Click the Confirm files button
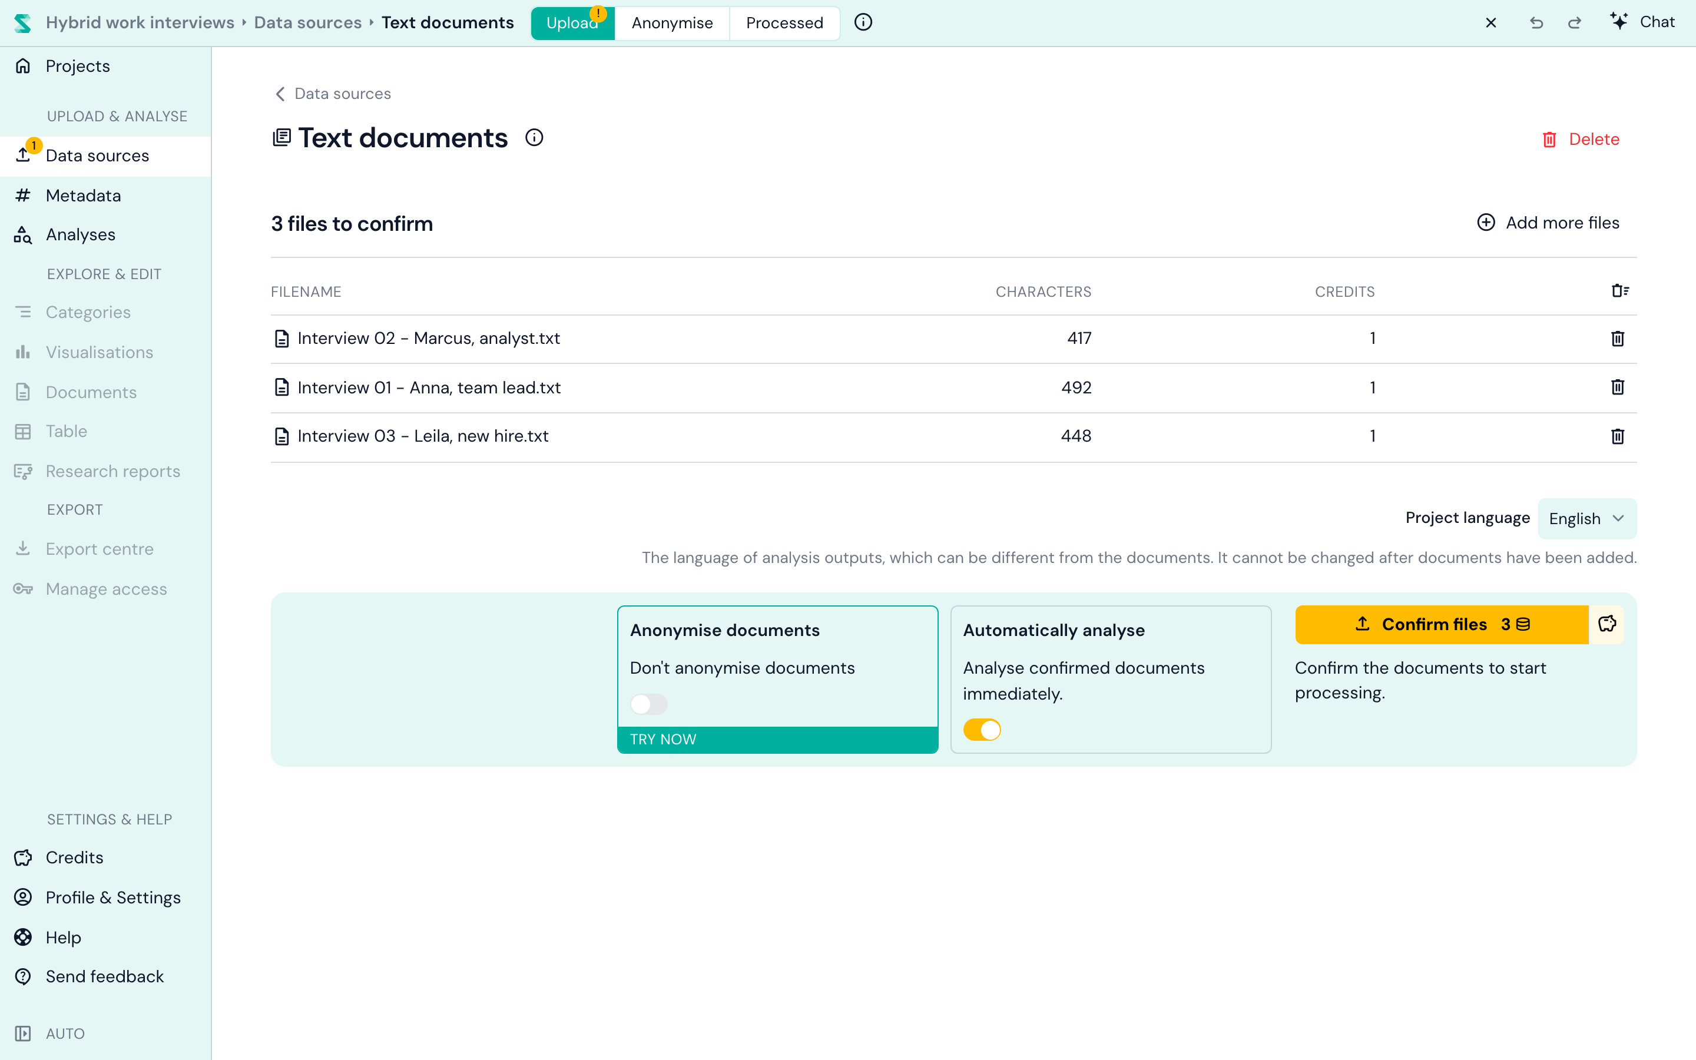The width and height of the screenshot is (1696, 1060). pos(1442,624)
